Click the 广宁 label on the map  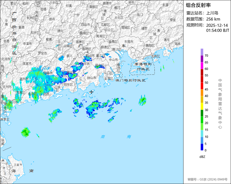(77, 15)
